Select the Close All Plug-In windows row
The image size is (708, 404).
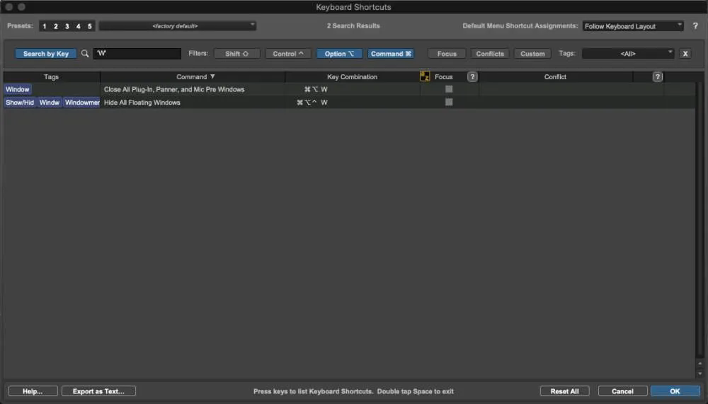[349, 89]
